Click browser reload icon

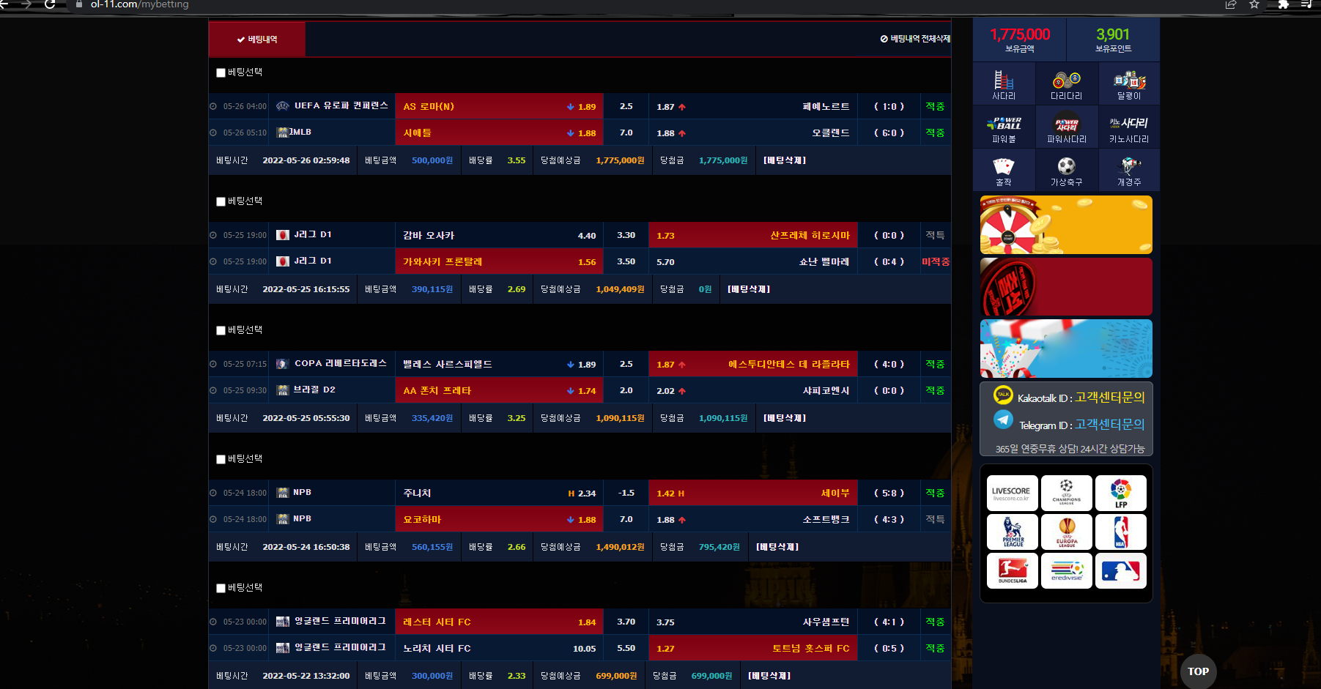click(50, 4)
